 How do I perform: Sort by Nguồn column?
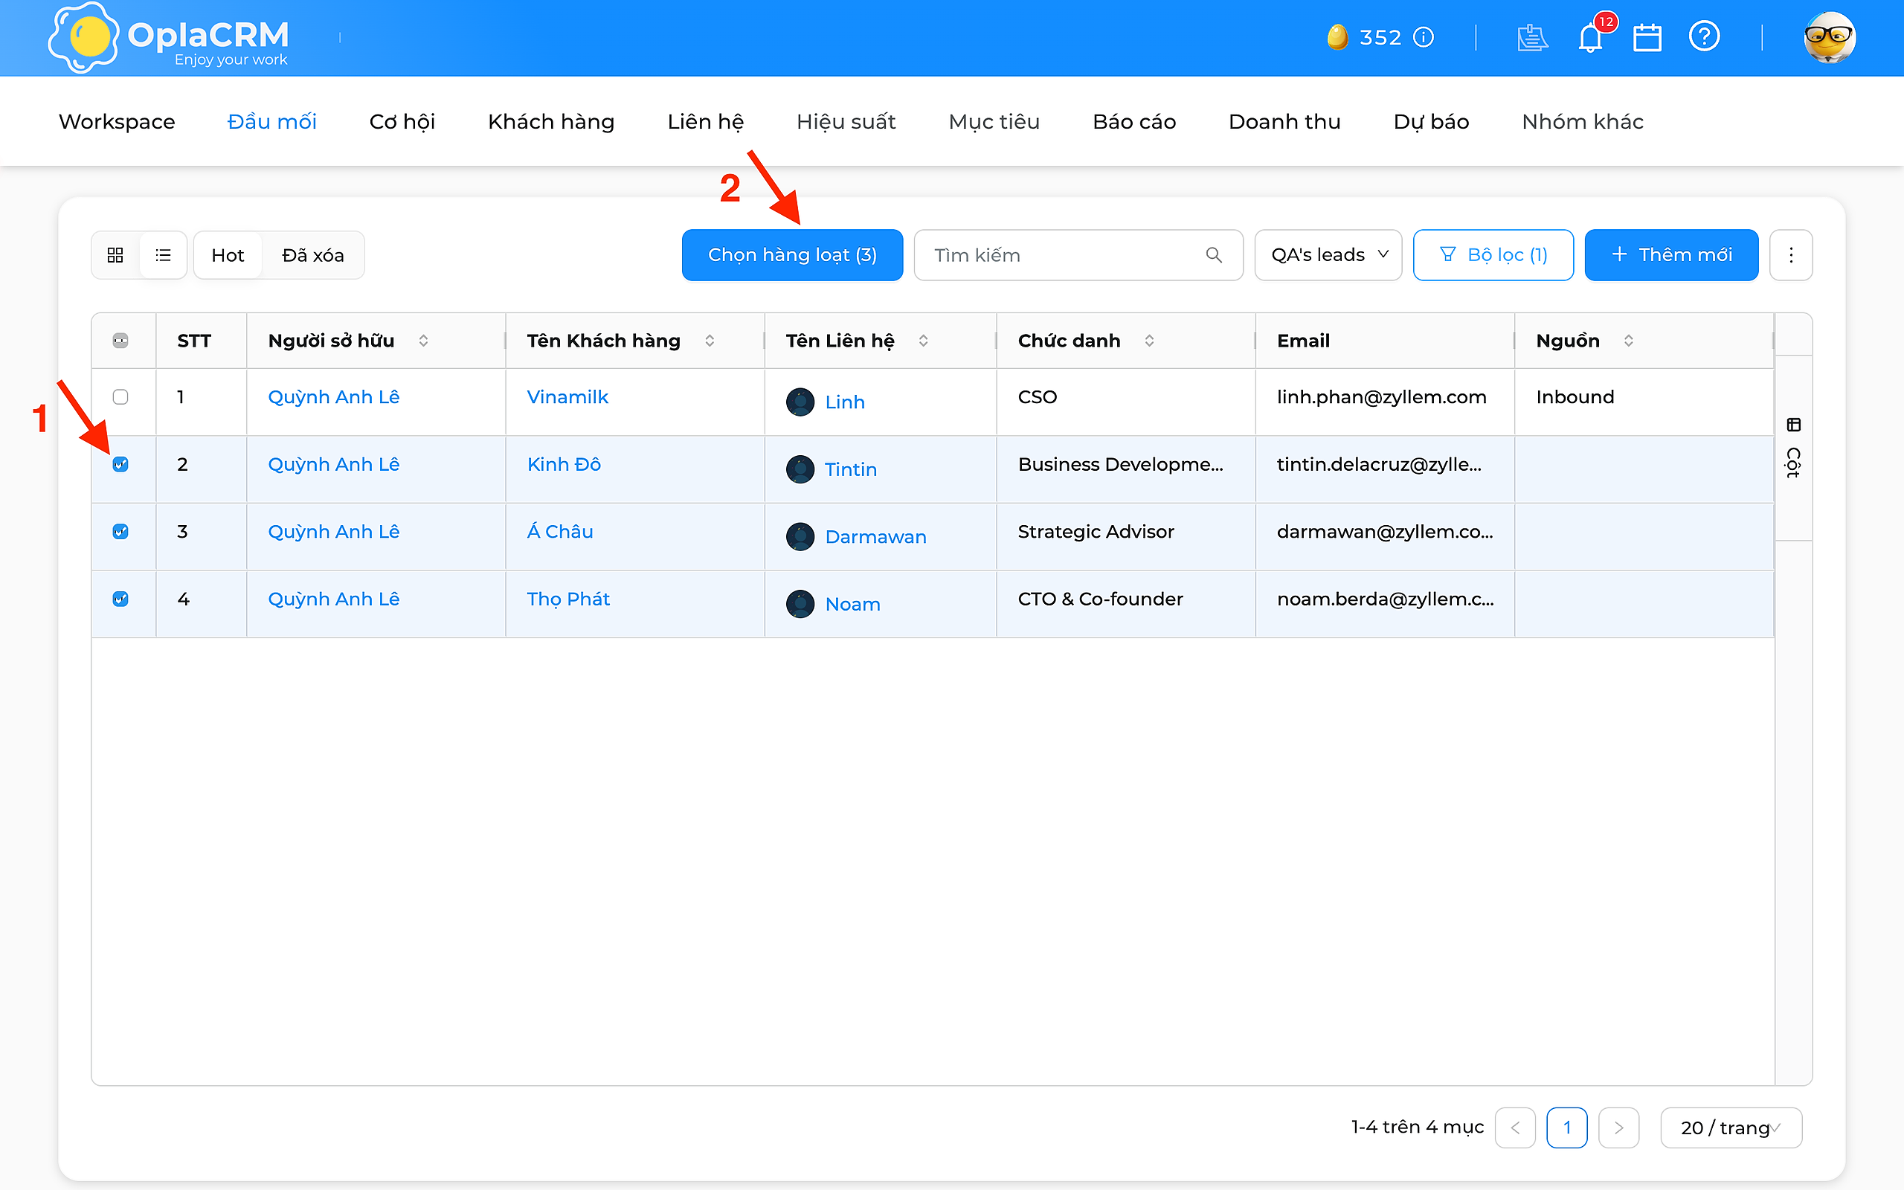[x=1629, y=341]
